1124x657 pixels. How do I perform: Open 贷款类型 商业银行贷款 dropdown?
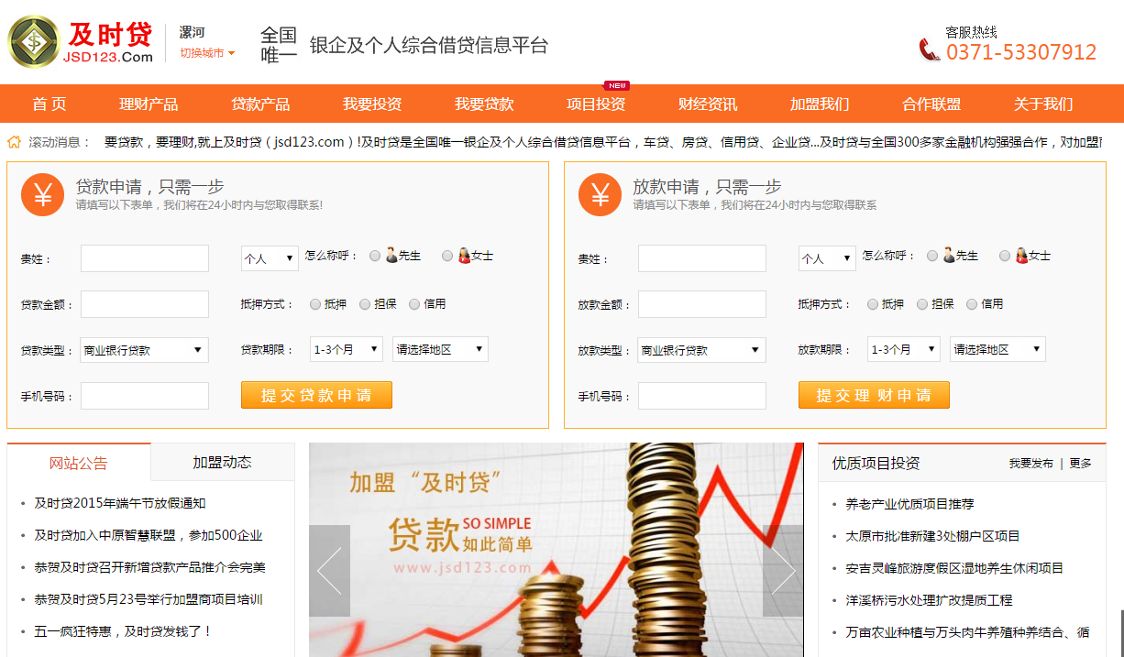[144, 350]
